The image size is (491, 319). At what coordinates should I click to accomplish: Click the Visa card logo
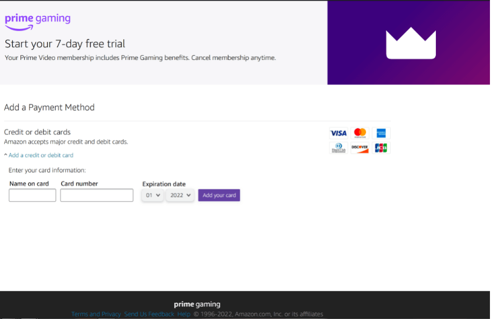pyautogui.click(x=338, y=133)
